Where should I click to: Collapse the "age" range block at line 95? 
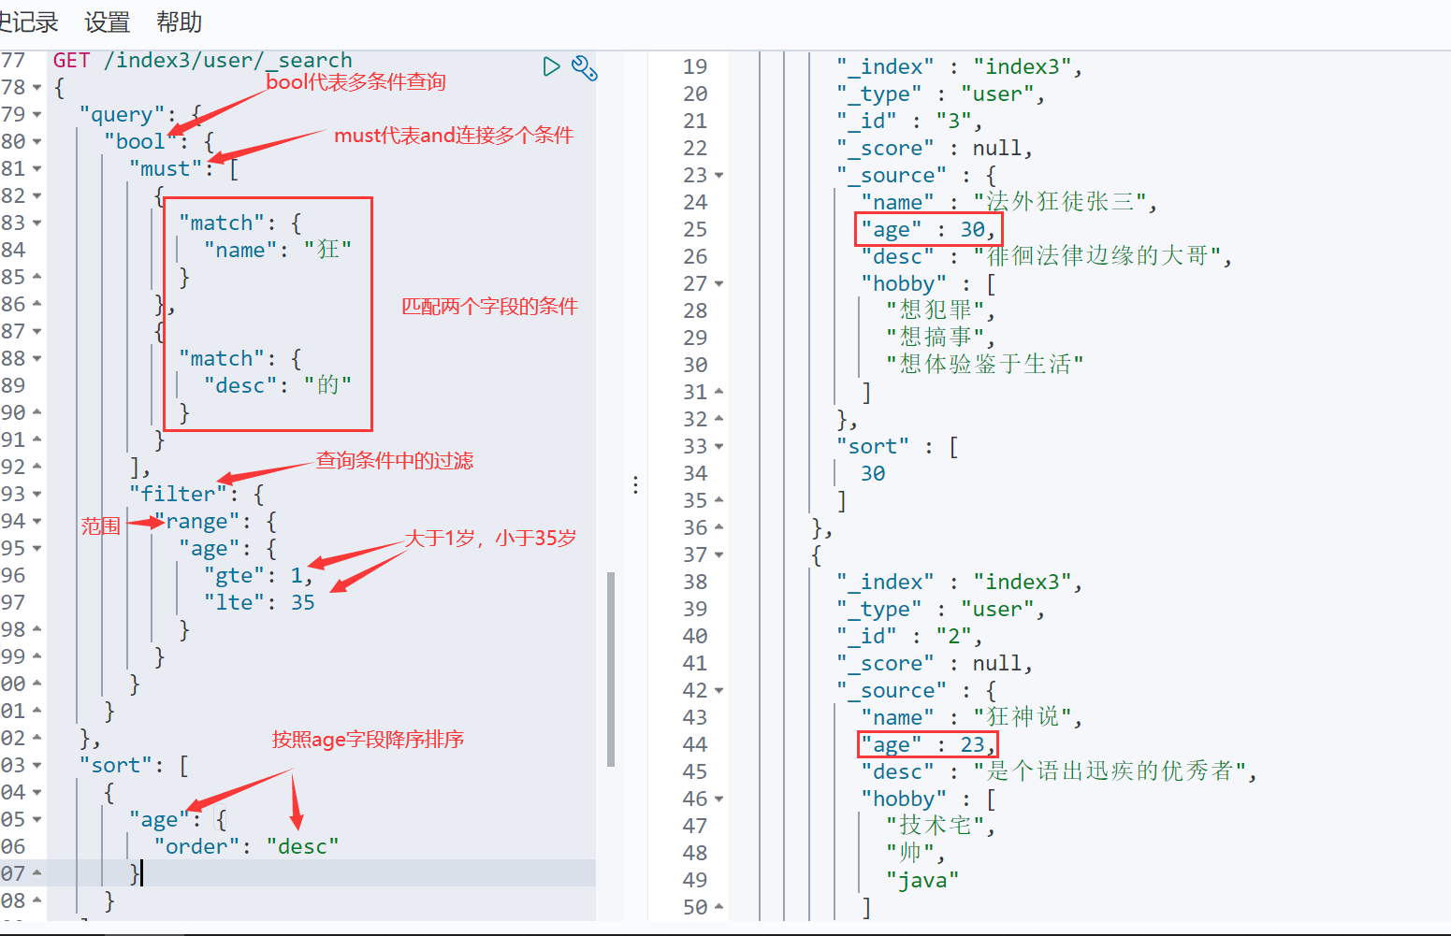pyautogui.click(x=36, y=549)
